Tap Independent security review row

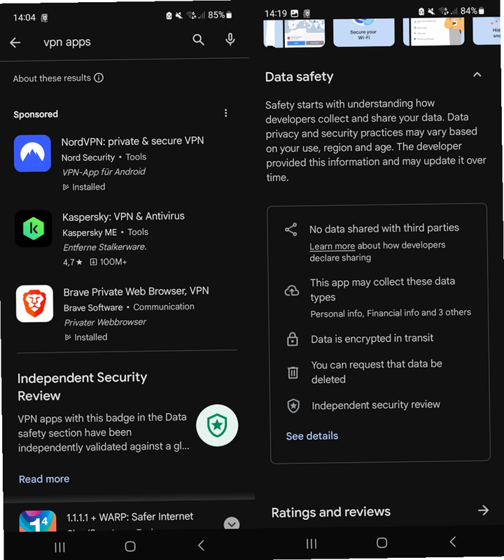(x=376, y=405)
